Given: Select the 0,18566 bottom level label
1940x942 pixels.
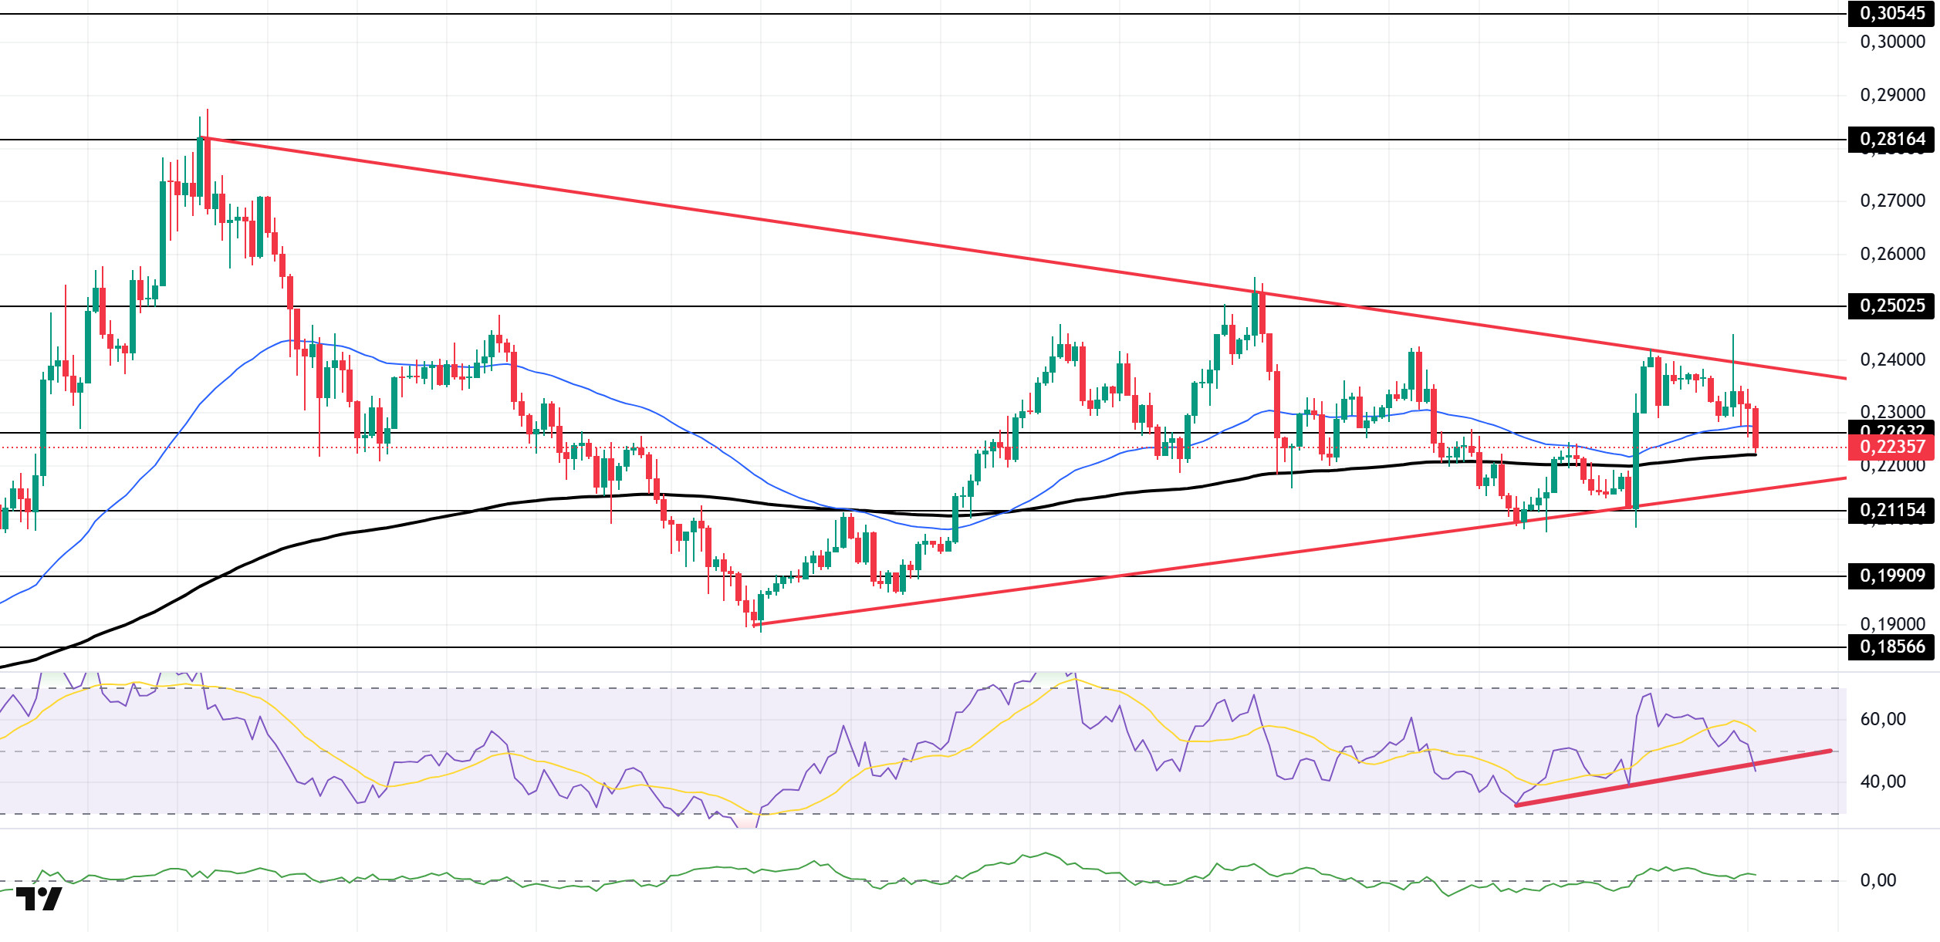Looking at the screenshot, I should 1891,647.
